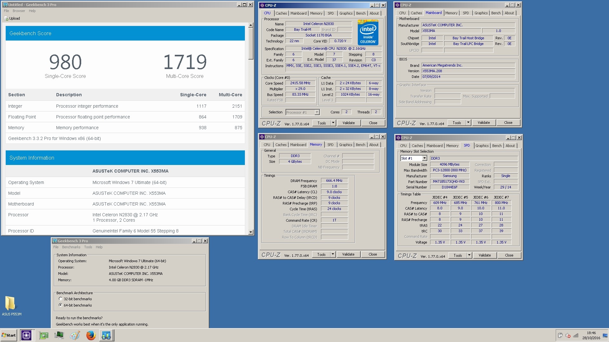609x342 pixels.
Task: Click the Show Desktop tray icon
Action: [605, 336]
